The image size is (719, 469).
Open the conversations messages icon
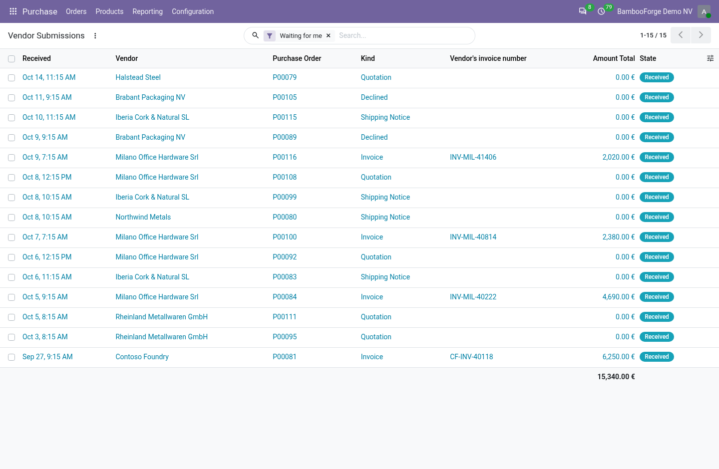pyautogui.click(x=583, y=11)
